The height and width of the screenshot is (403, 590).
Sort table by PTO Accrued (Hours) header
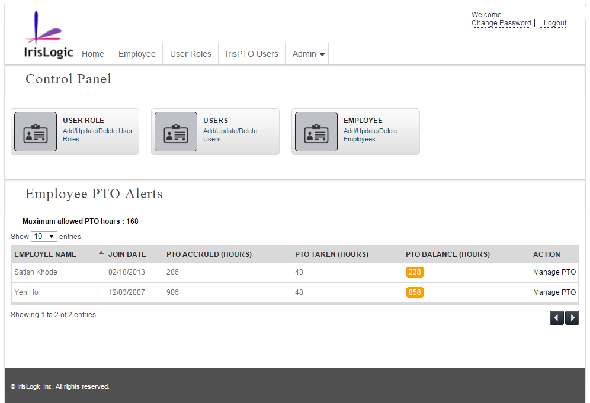(x=209, y=254)
